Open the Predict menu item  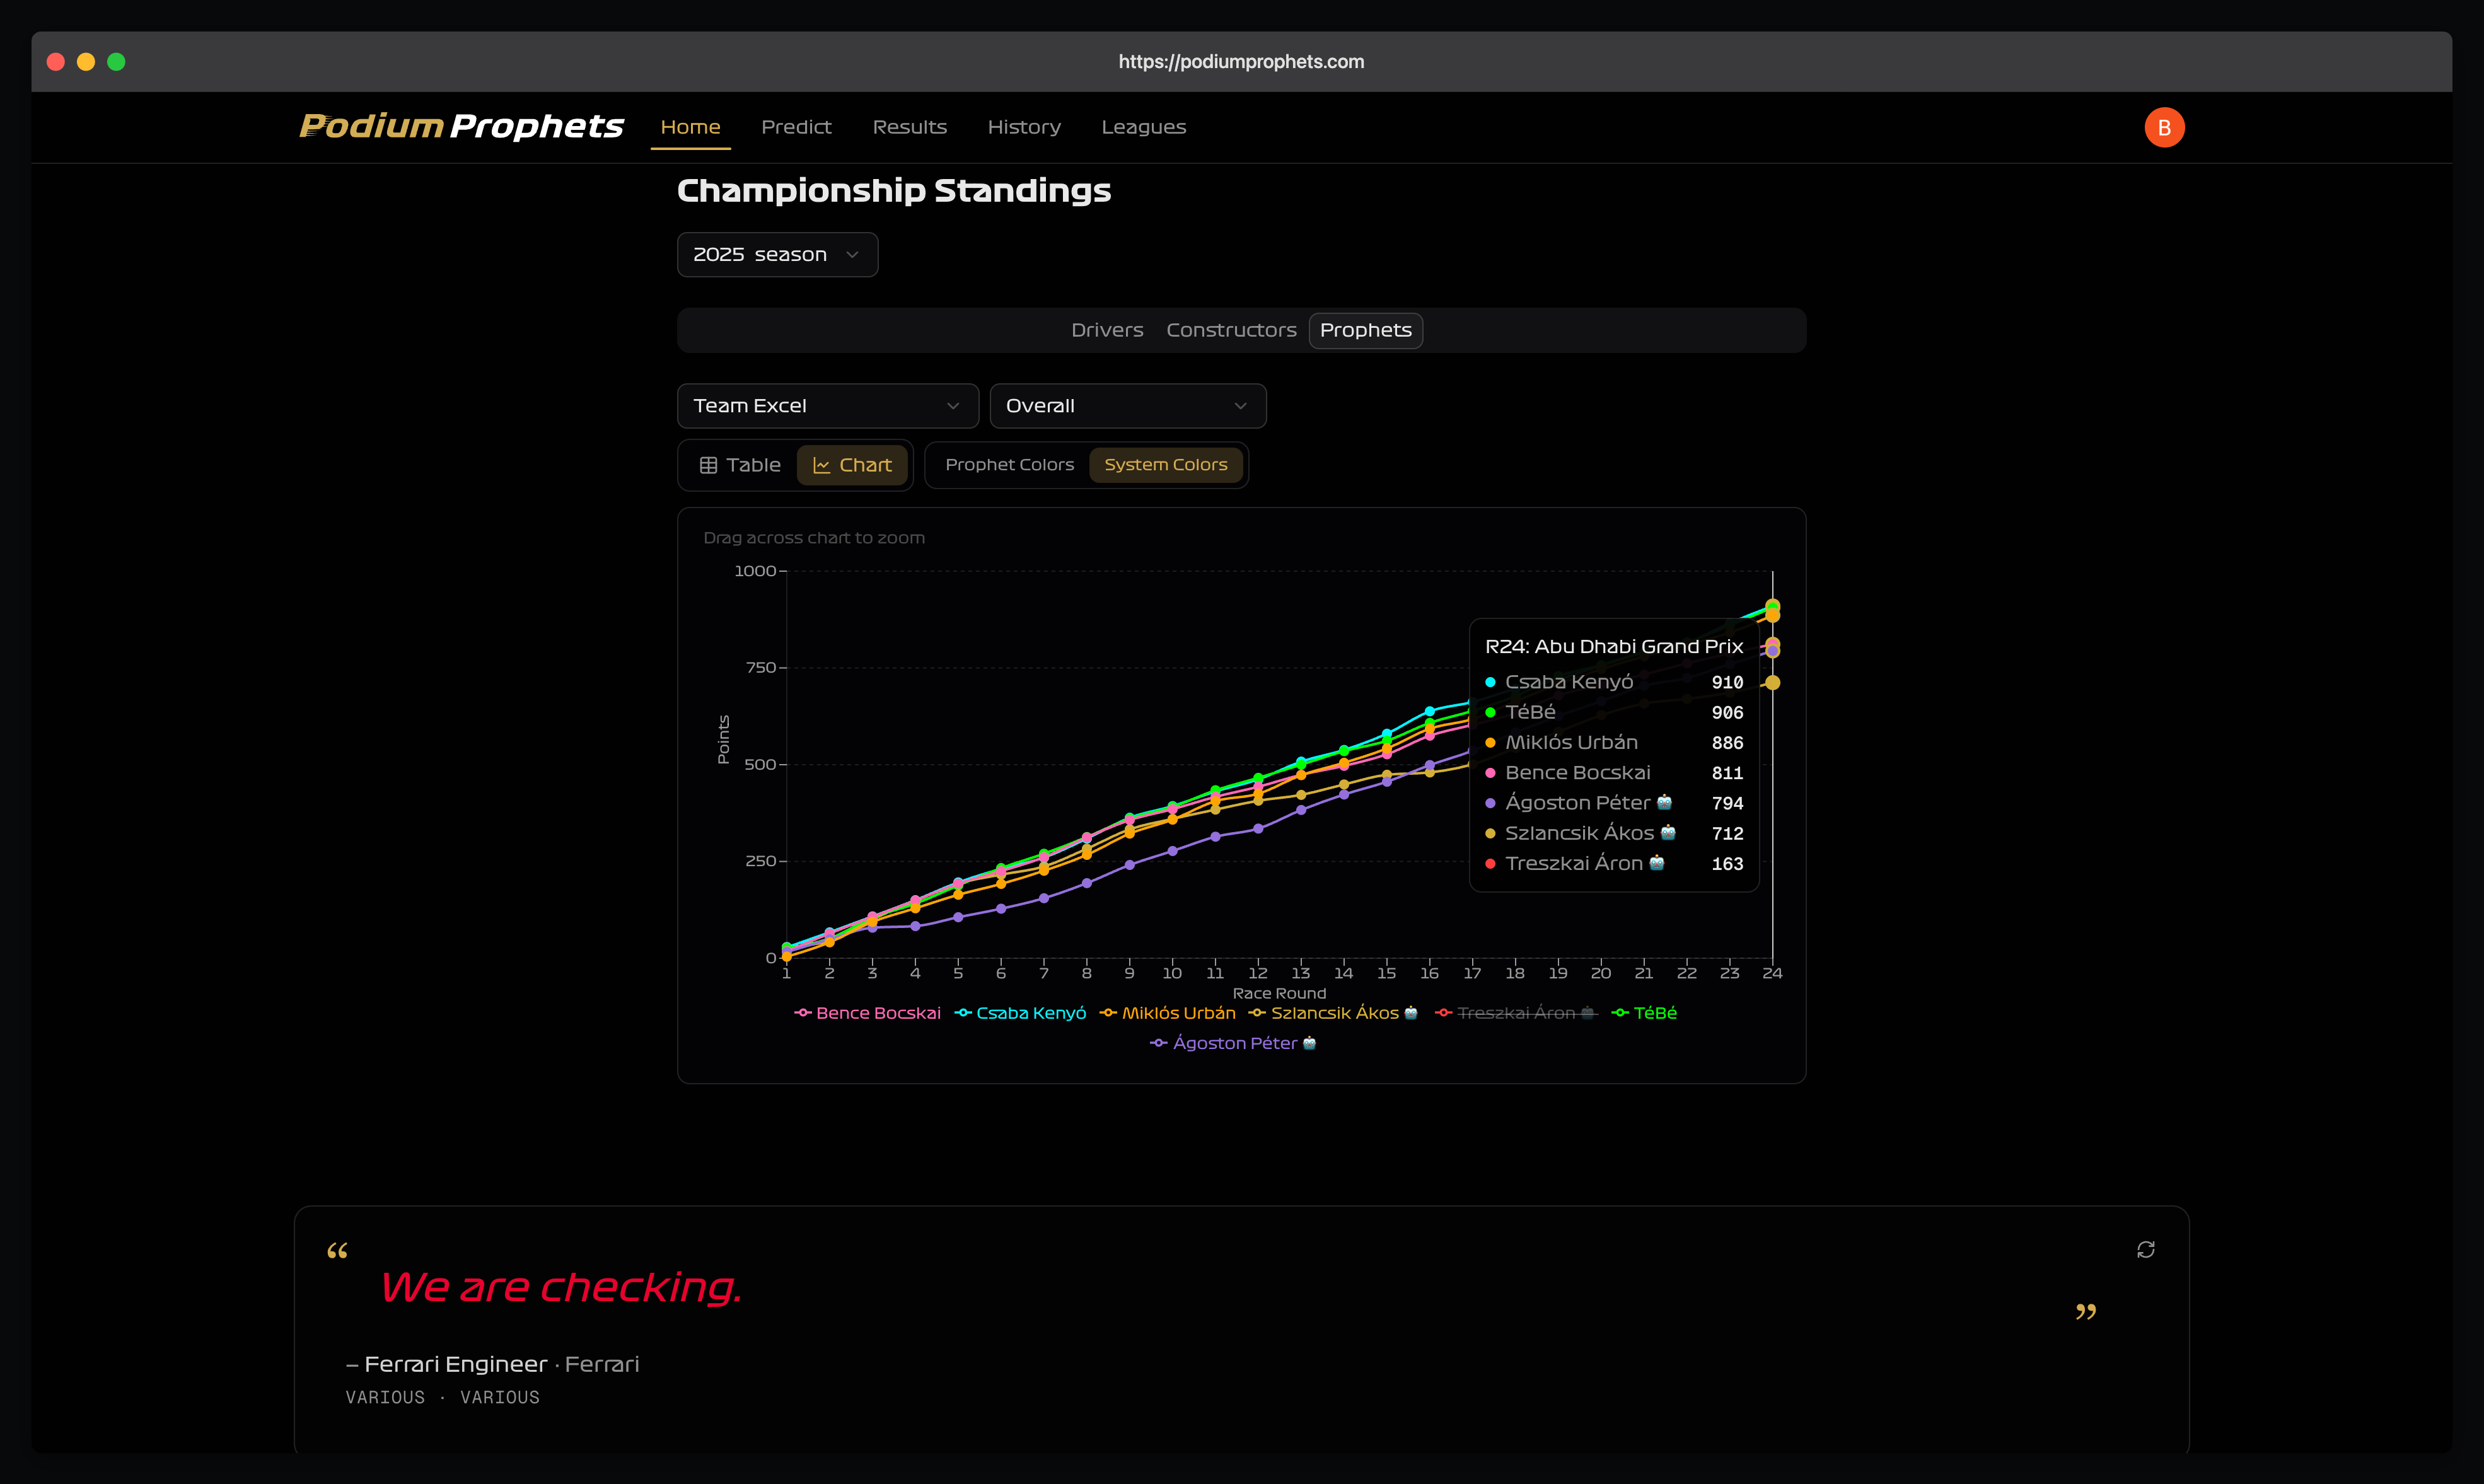click(796, 127)
